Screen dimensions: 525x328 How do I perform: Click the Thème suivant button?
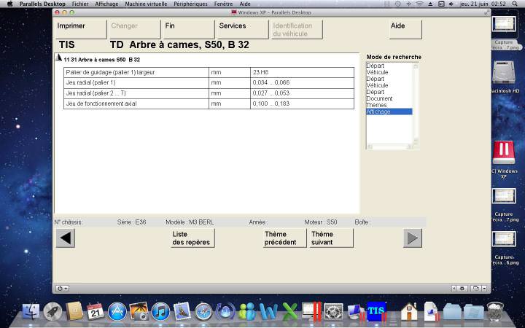pos(331,238)
